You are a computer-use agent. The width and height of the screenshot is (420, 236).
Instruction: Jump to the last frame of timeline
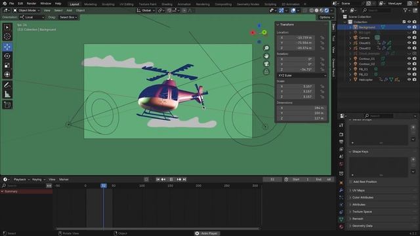coord(184,179)
